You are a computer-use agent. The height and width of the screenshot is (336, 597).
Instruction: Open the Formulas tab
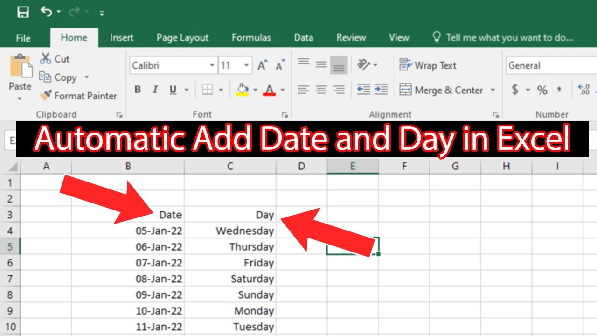(251, 38)
